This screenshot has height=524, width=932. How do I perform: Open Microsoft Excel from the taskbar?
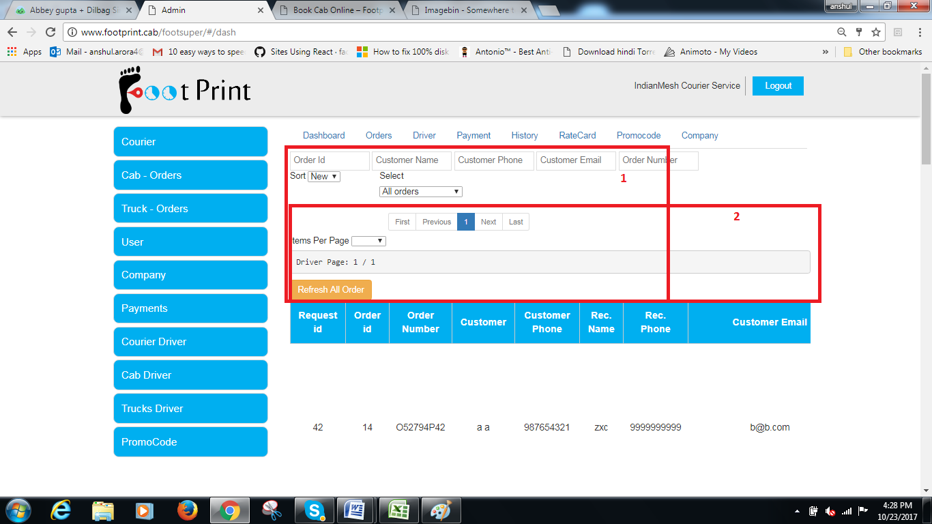(398, 510)
